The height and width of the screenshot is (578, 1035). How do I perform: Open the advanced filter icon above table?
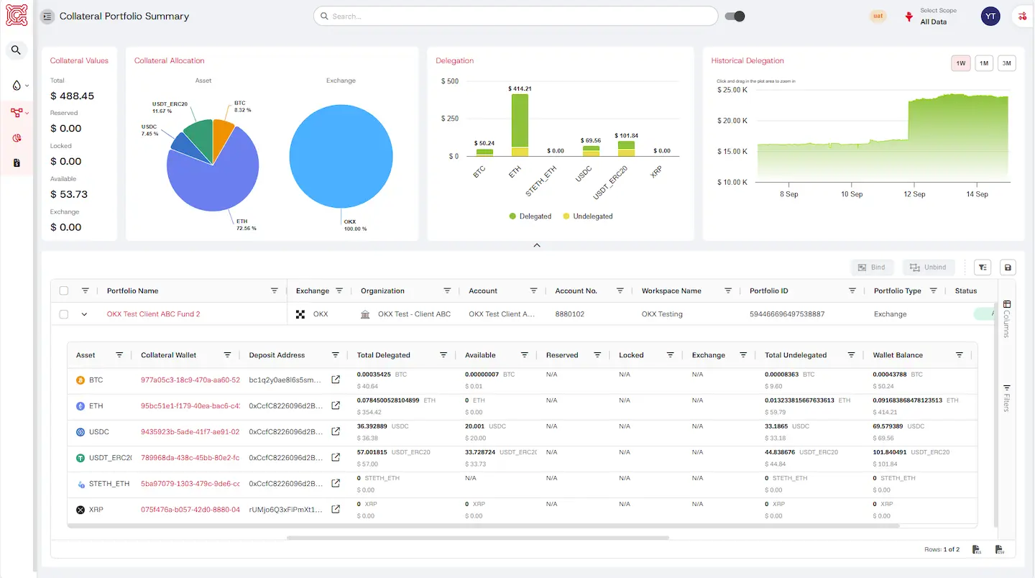pos(983,267)
